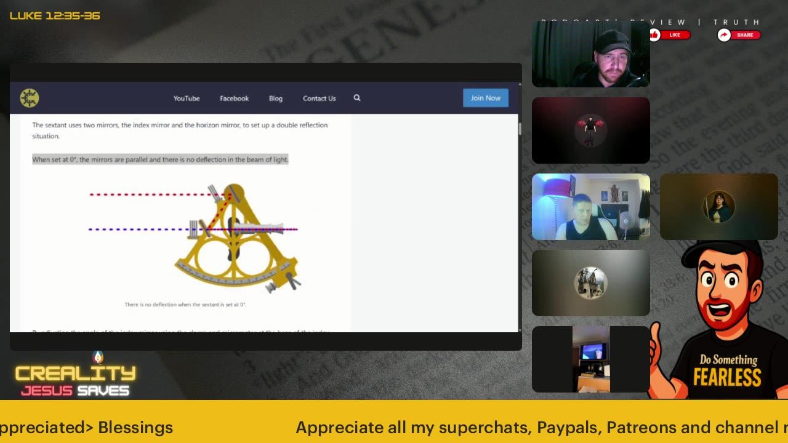Click the webpage vertical scrollbar thumb
This screenshot has width=788, height=443.
pyautogui.click(x=520, y=129)
